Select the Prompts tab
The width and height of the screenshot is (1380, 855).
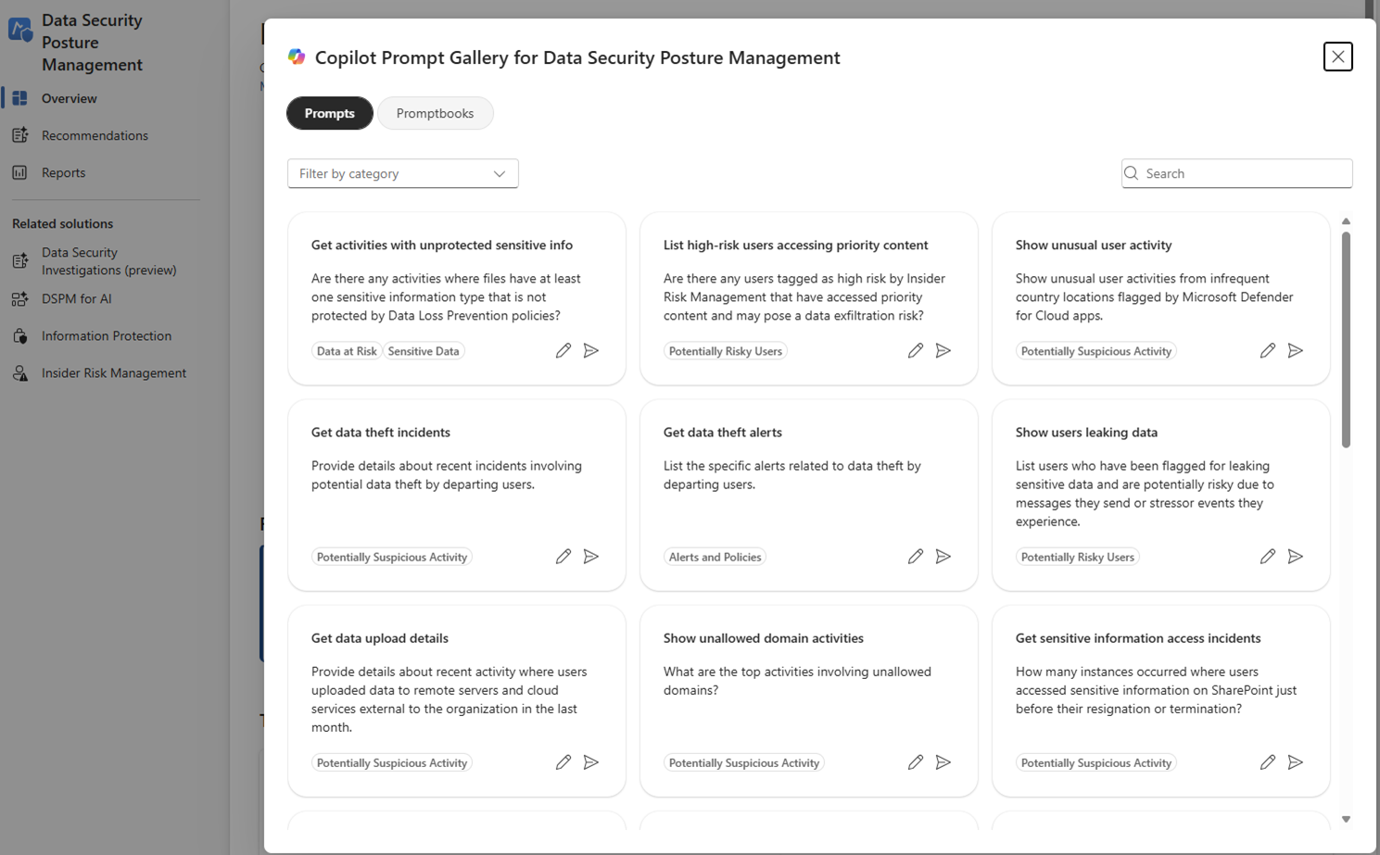[329, 113]
